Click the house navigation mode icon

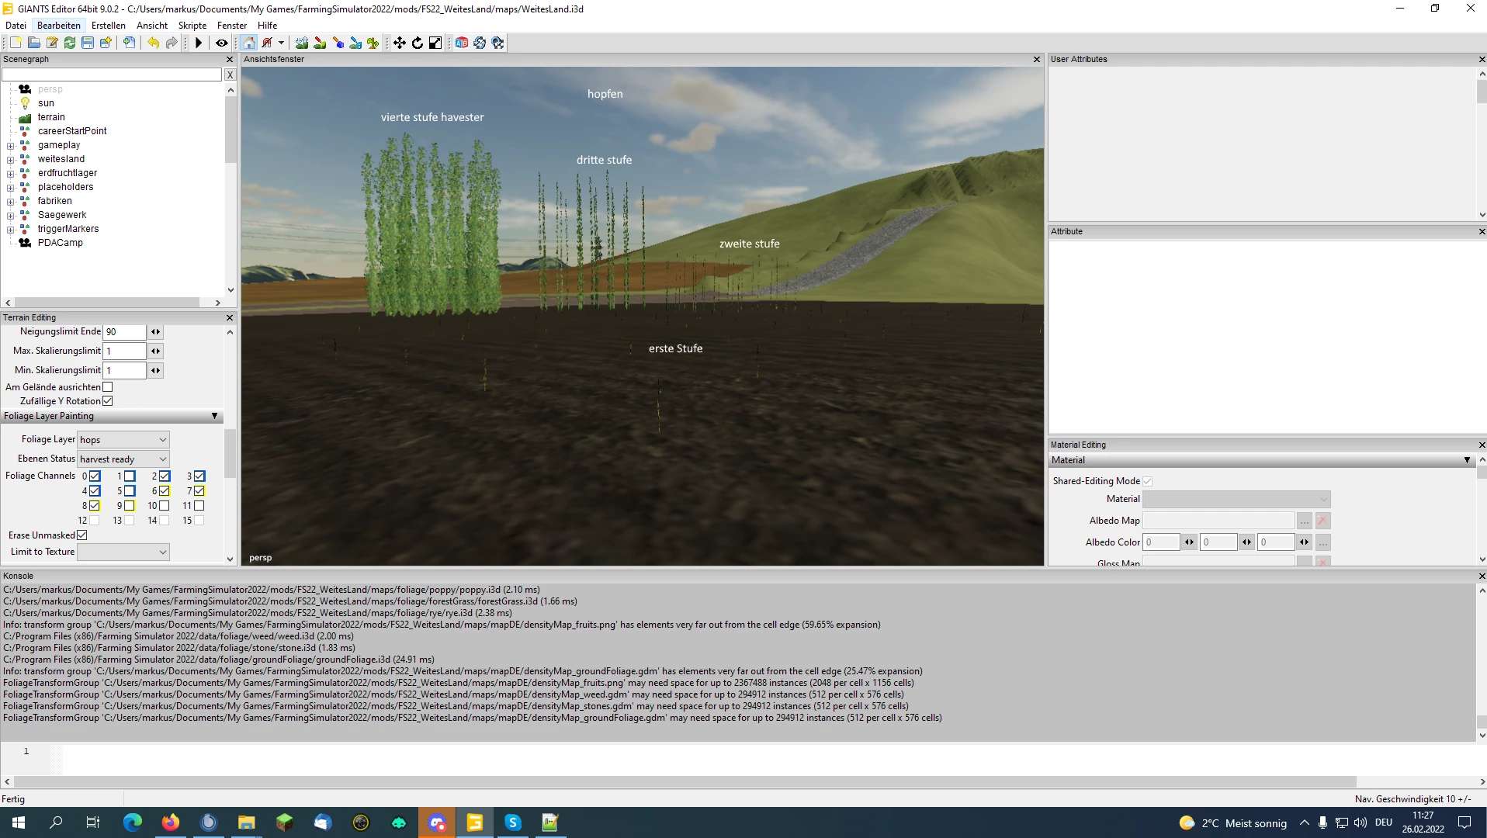click(x=249, y=43)
